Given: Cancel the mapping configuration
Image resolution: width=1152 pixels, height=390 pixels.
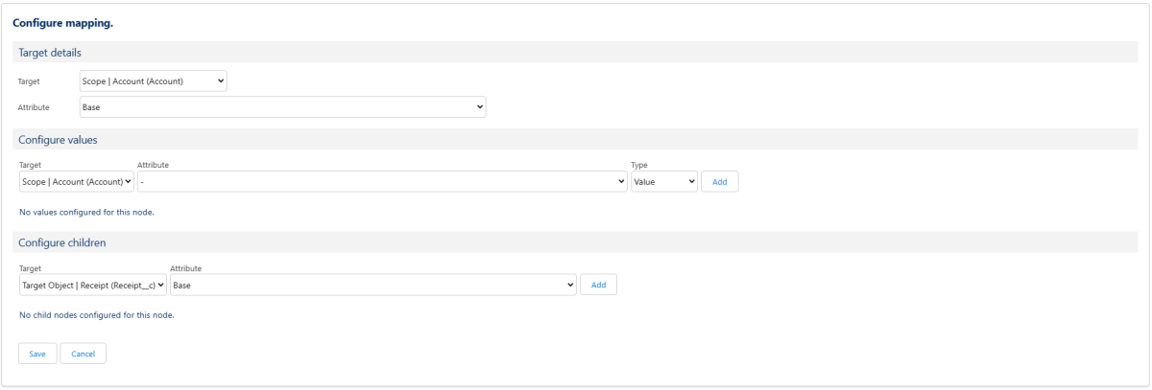Looking at the screenshot, I should 83,353.
